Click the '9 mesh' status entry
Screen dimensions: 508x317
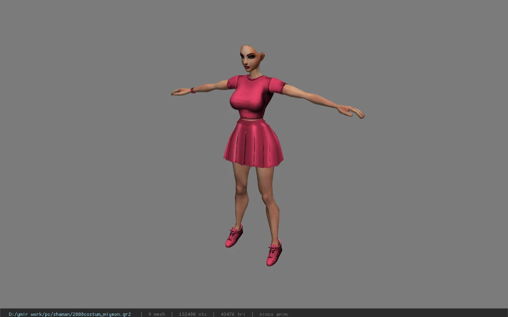(157, 314)
